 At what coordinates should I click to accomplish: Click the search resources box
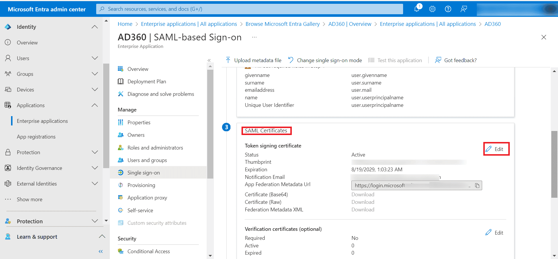tap(249, 9)
